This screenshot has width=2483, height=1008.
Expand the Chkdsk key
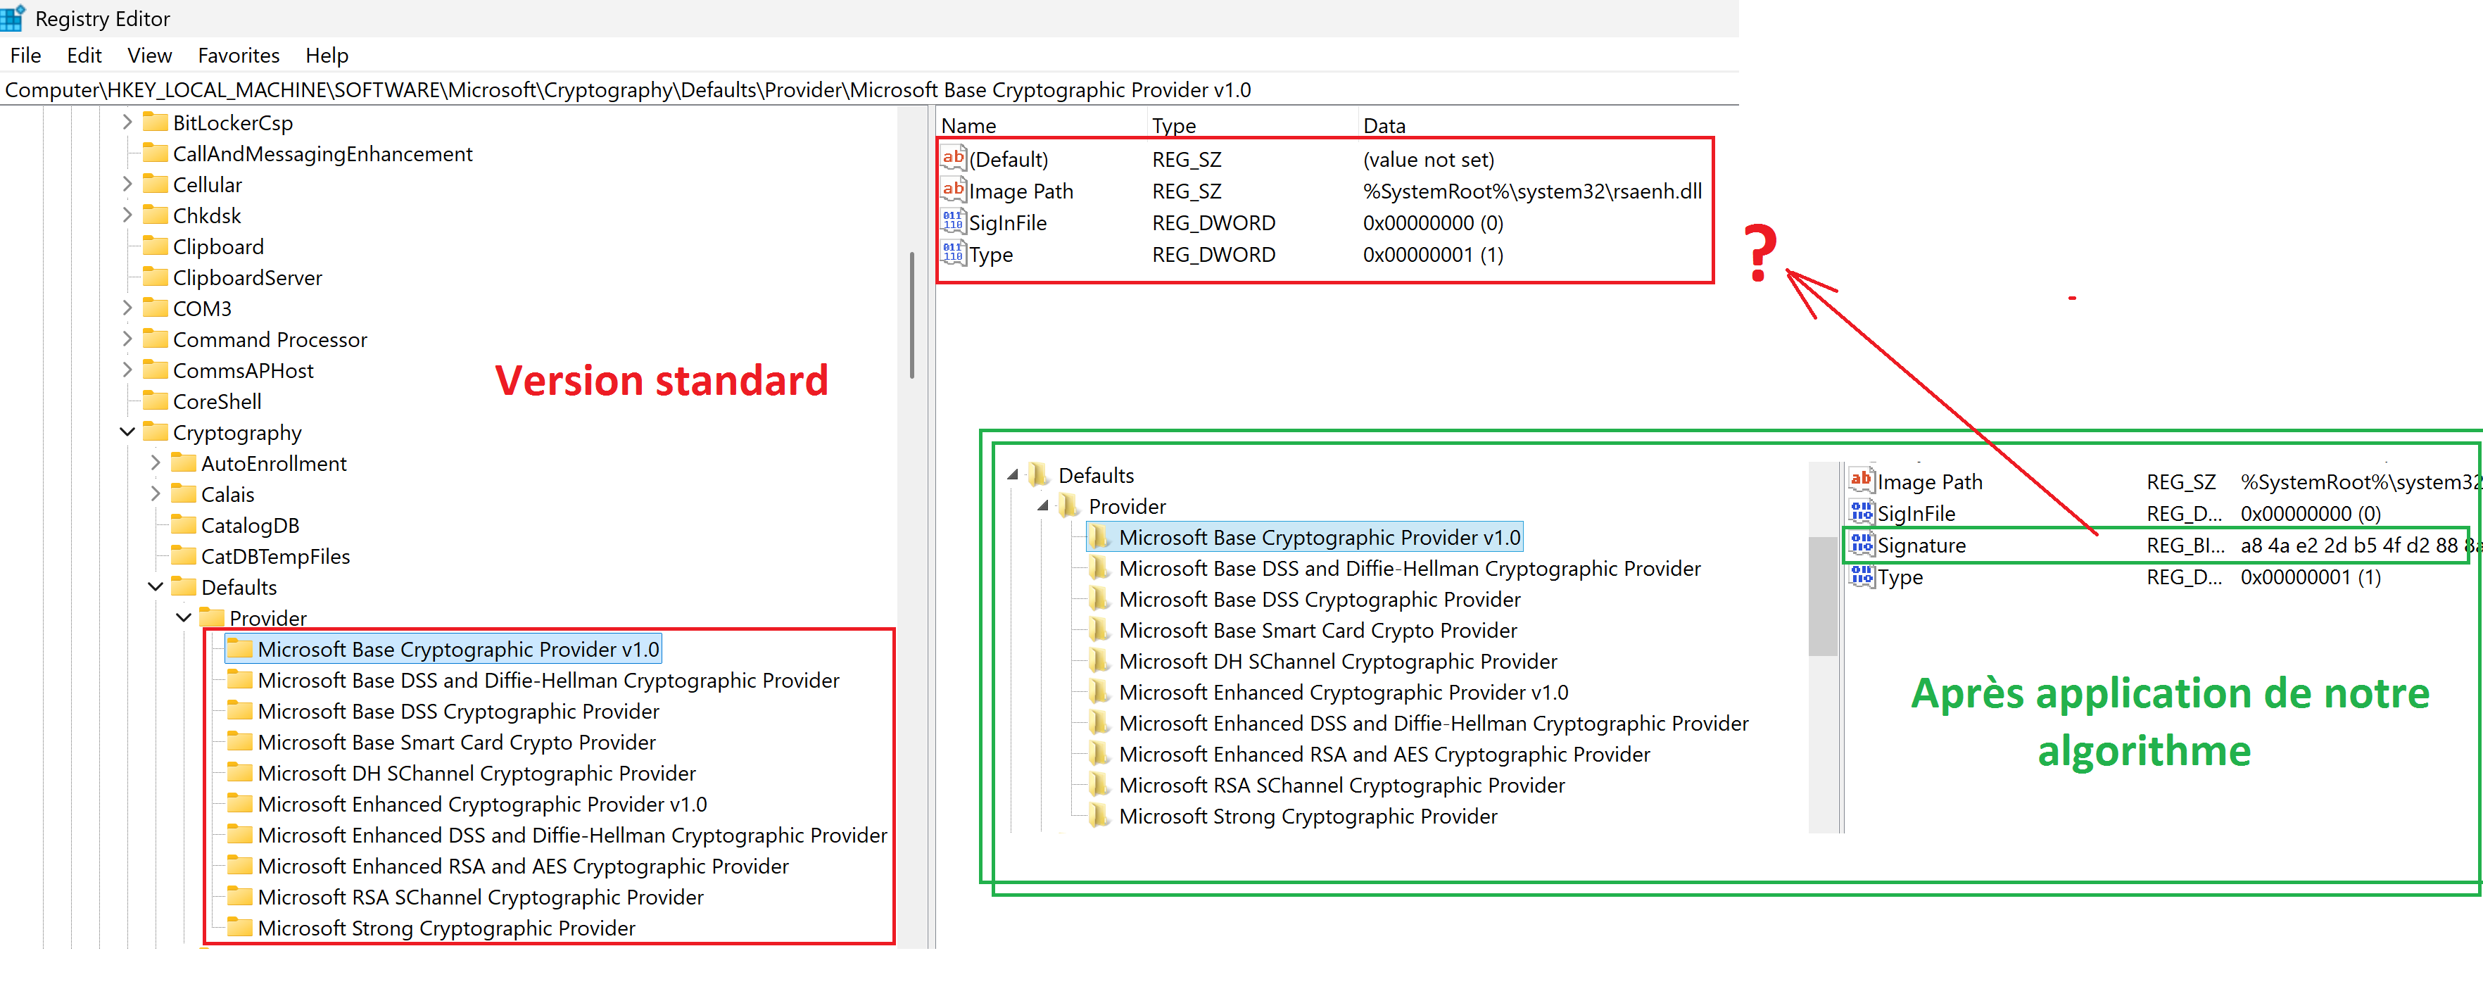pyautogui.click(x=127, y=215)
